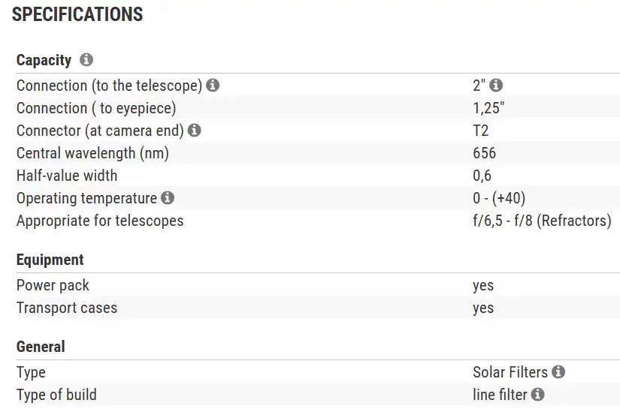Click info icon next to line filter

(x=538, y=394)
